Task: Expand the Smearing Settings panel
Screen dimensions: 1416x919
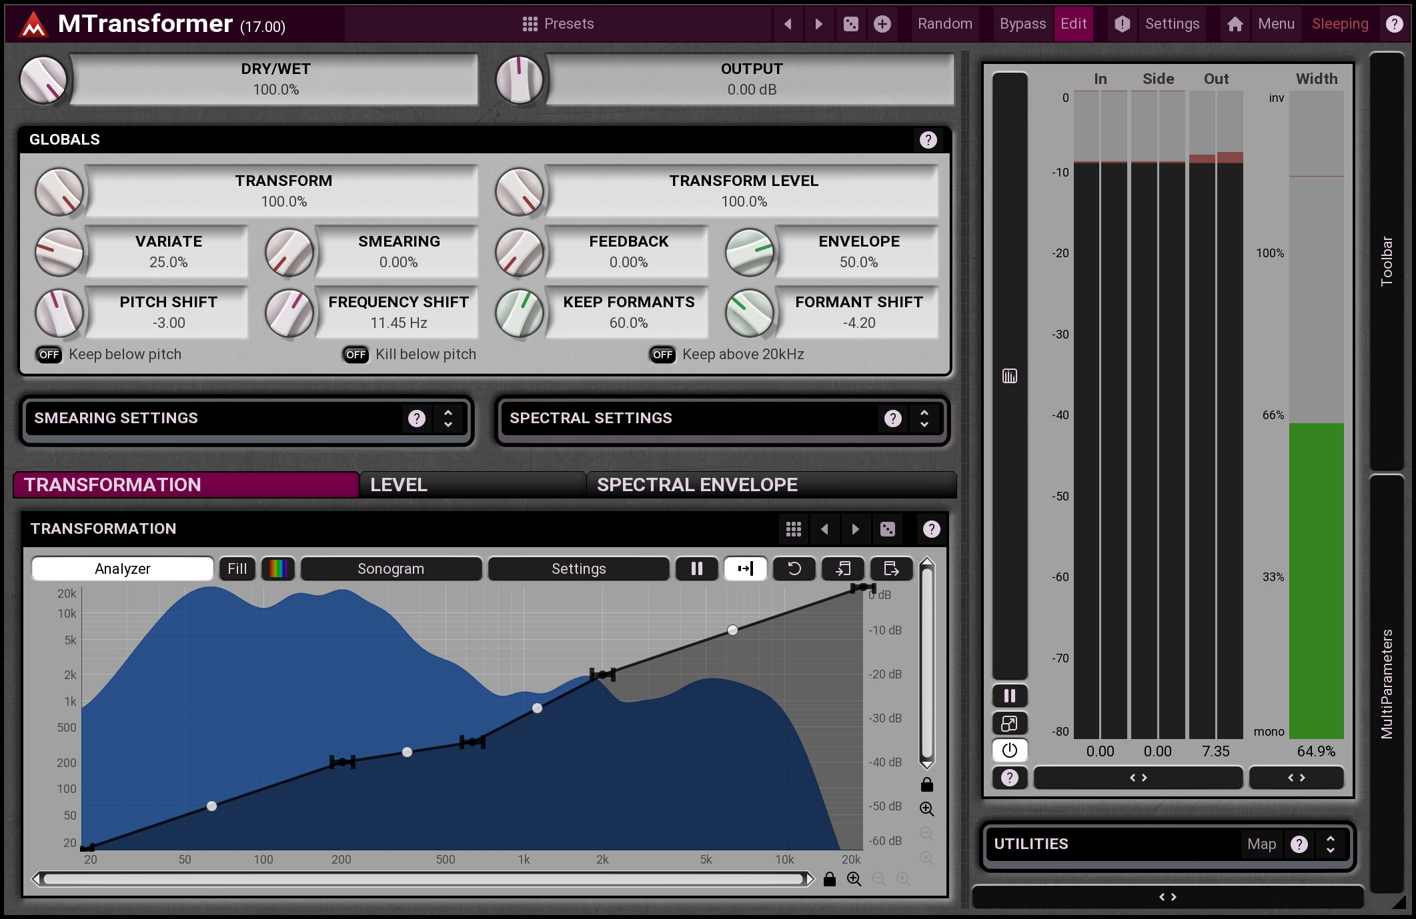Action: point(448,419)
